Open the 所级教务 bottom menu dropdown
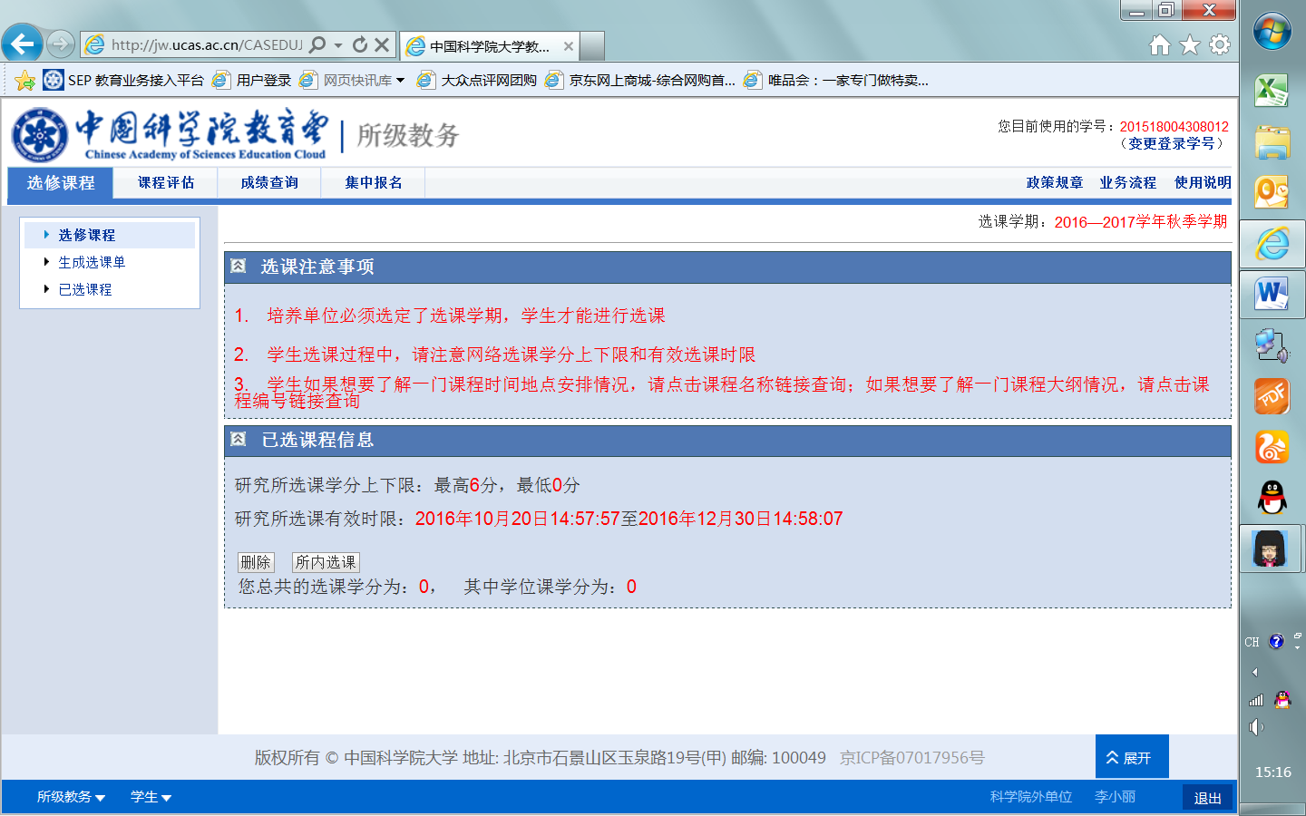This screenshot has height=816, width=1306. (x=71, y=797)
